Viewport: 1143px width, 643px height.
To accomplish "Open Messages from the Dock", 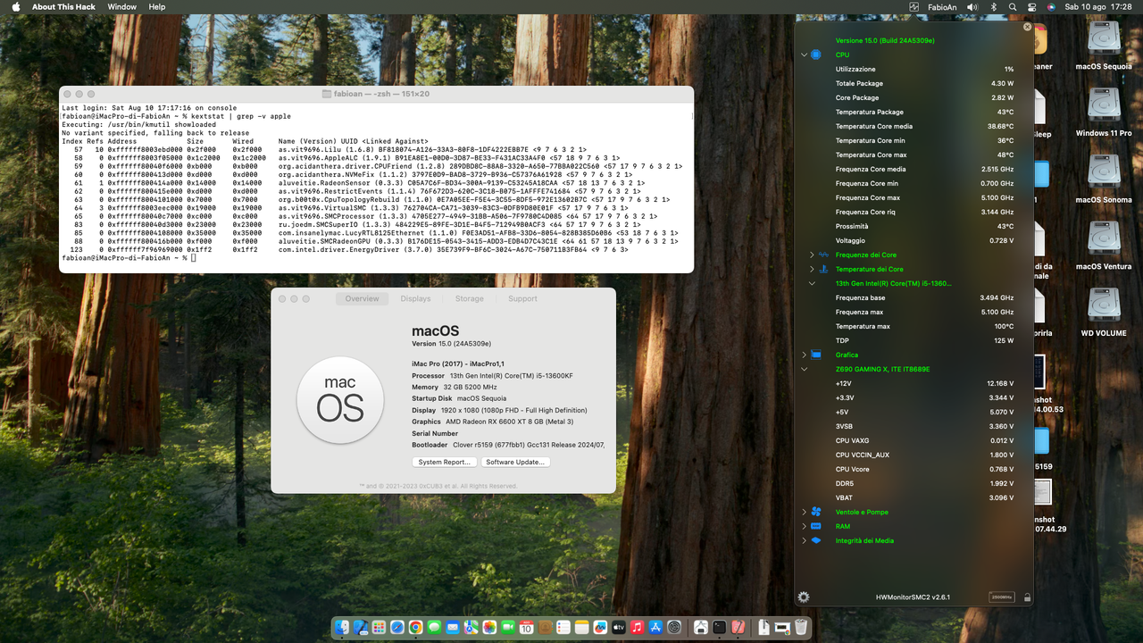I will pos(434,628).
